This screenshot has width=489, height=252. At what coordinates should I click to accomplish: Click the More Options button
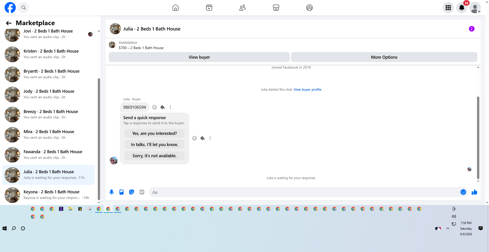click(384, 57)
